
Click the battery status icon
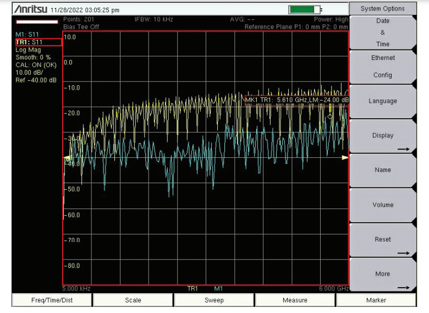click(304, 9)
